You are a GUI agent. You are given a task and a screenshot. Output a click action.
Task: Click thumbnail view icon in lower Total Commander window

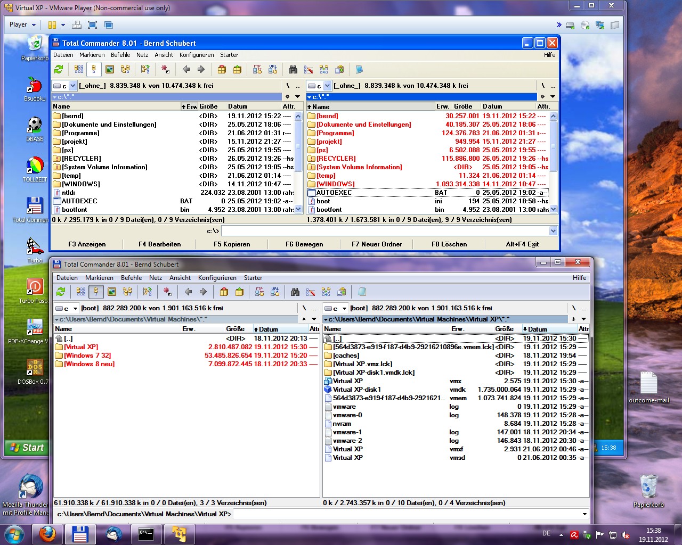pyautogui.click(x=112, y=292)
